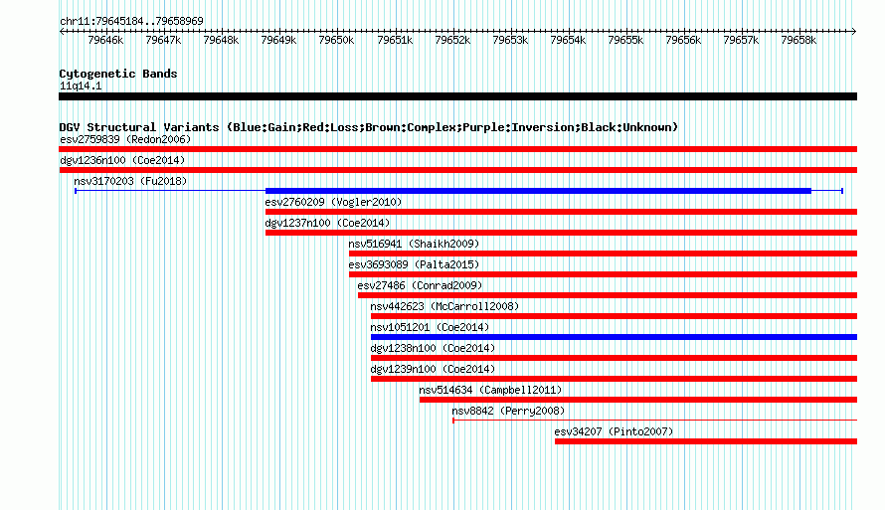The height and width of the screenshot is (510, 885).
Task: Click the 79657k ruler tick label
Action: click(741, 40)
